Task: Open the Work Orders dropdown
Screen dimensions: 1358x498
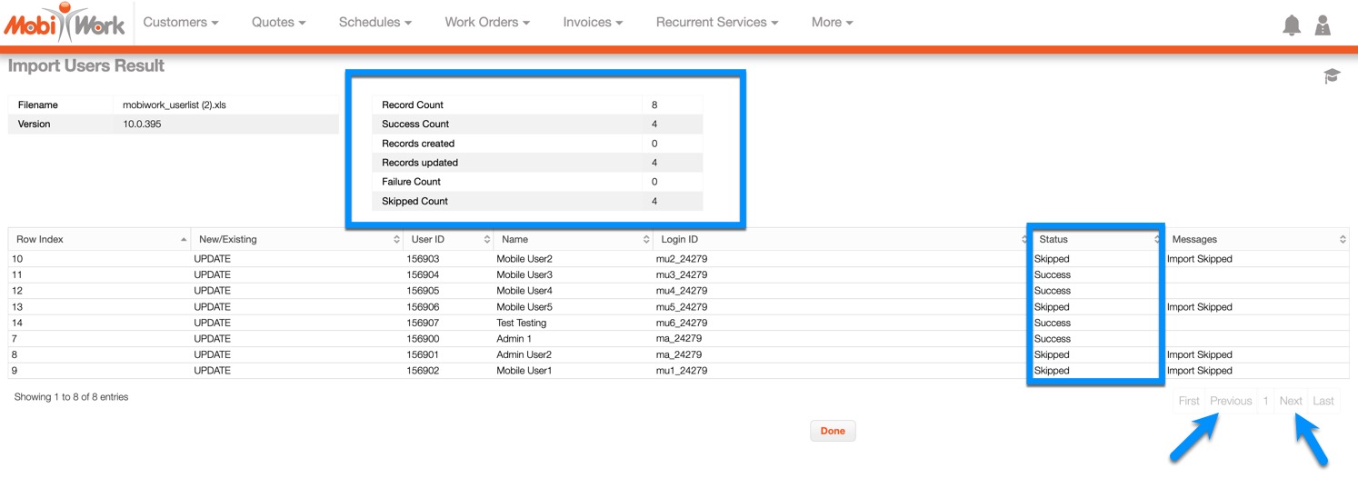Action: pyautogui.click(x=487, y=23)
